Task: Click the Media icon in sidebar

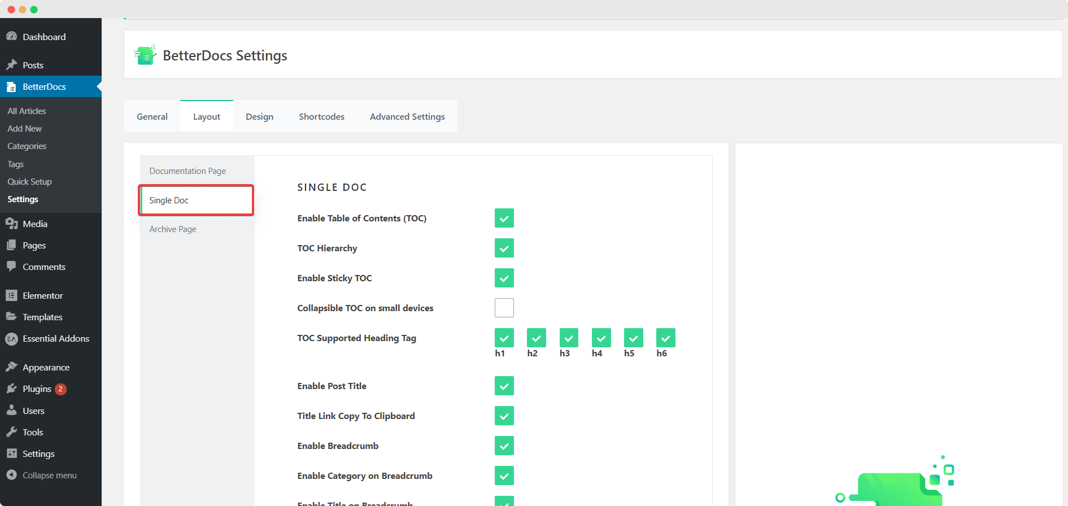Action: pos(11,224)
